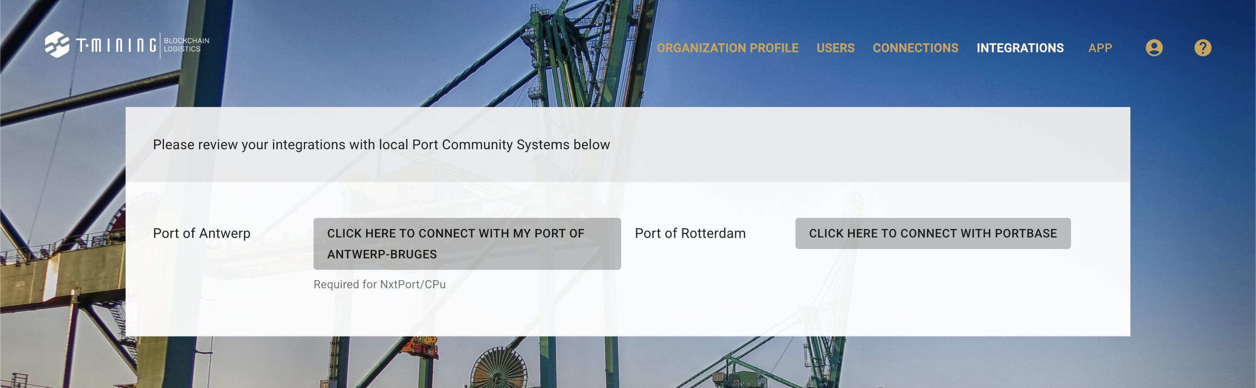Open the user account icon

pos(1153,48)
